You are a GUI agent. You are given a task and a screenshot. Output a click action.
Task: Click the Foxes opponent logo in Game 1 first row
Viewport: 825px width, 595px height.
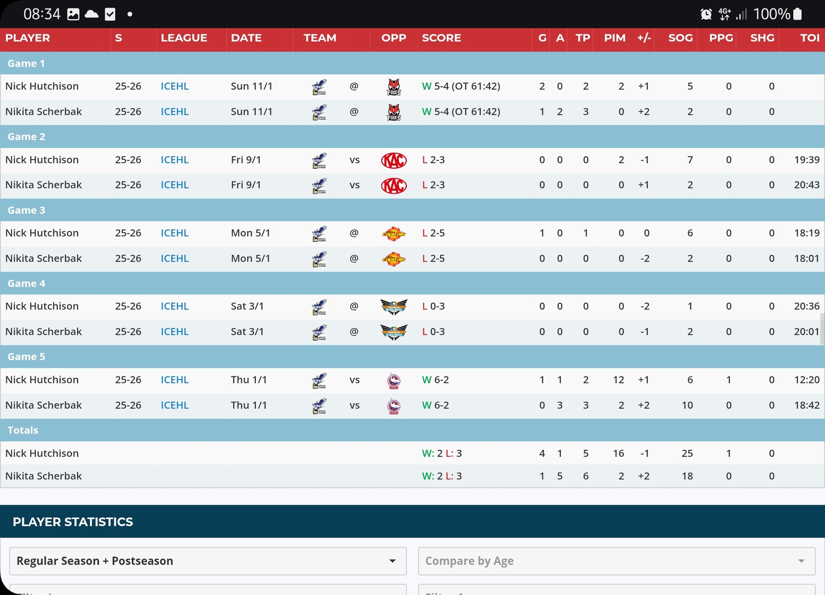coord(393,87)
